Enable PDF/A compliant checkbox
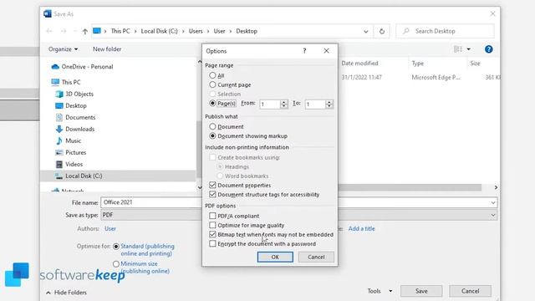 pyautogui.click(x=212, y=216)
